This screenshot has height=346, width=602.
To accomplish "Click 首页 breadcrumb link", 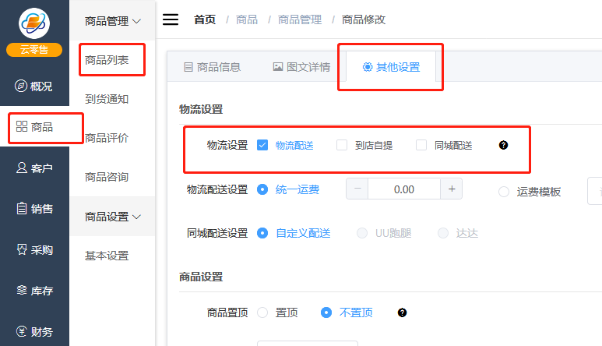I will pos(205,19).
